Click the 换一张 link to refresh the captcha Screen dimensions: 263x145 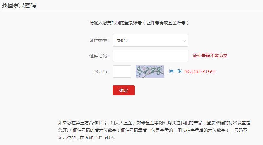click(175, 71)
